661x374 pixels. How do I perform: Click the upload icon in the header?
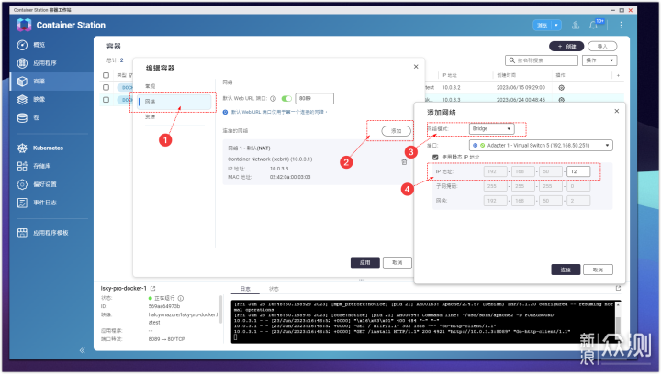click(x=576, y=25)
